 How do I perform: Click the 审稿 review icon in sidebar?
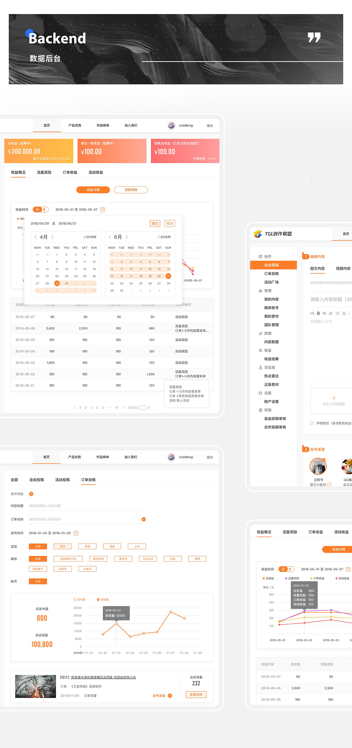coord(260,410)
